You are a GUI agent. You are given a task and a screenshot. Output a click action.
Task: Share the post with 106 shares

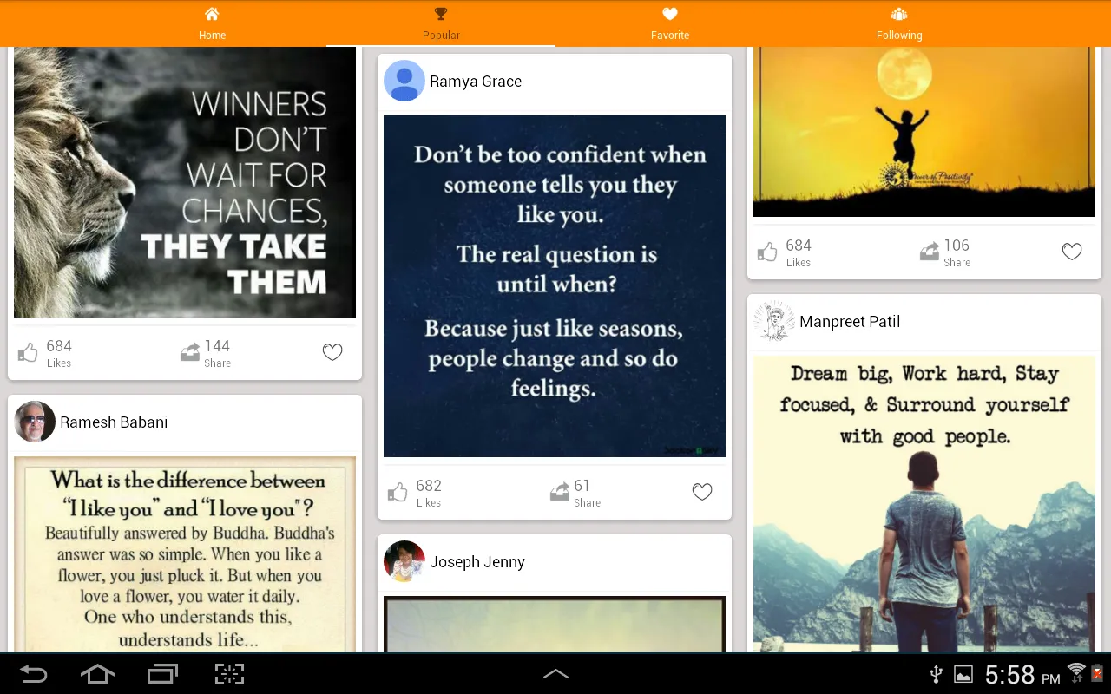(x=929, y=252)
